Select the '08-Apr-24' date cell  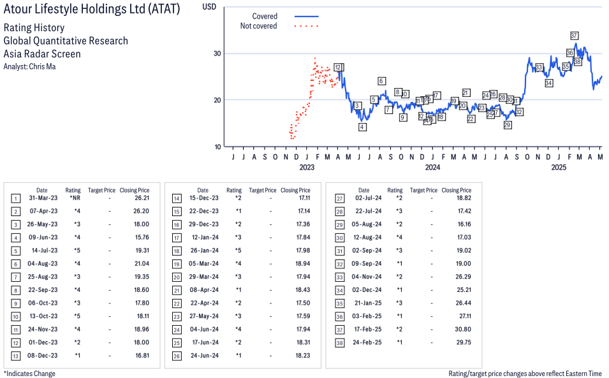204,290
